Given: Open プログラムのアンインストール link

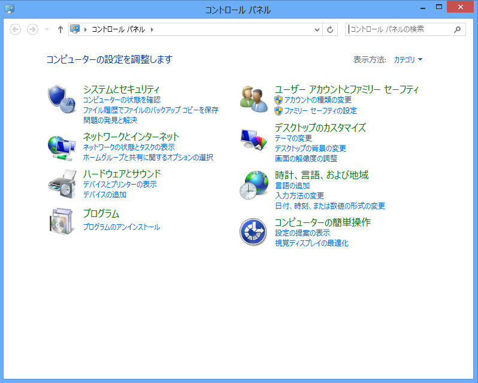Looking at the screenshot, I should click(x=122, y=227).
